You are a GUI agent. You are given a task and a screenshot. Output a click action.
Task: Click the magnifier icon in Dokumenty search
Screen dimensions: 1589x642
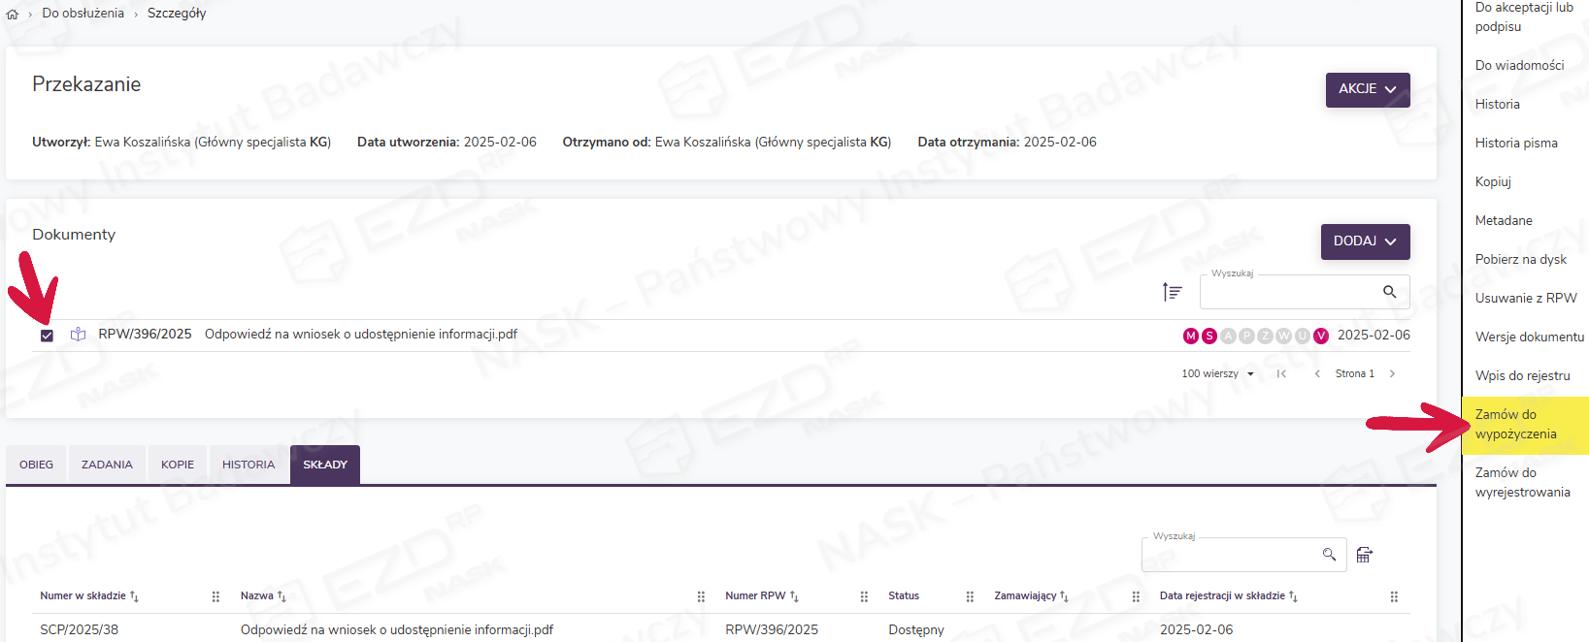(1389, 292)
